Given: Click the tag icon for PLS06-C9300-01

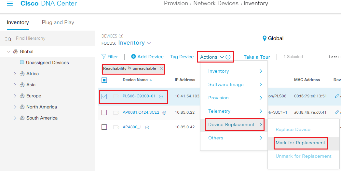Looking at the screenshot, I should tap(116, 96).
